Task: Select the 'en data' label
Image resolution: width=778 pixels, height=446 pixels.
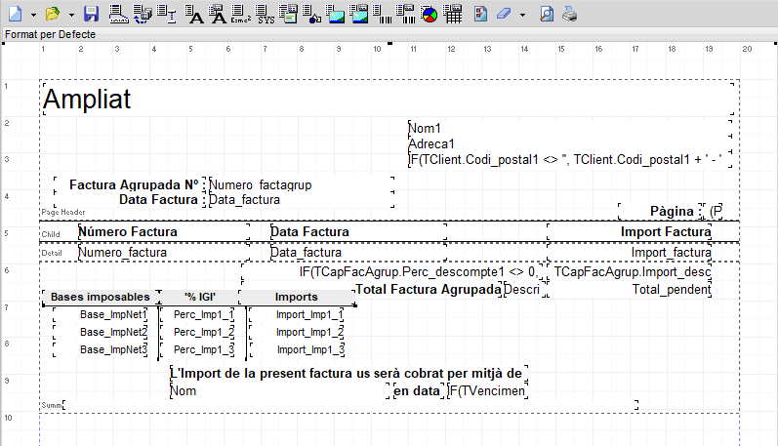Action: [417, 391]
